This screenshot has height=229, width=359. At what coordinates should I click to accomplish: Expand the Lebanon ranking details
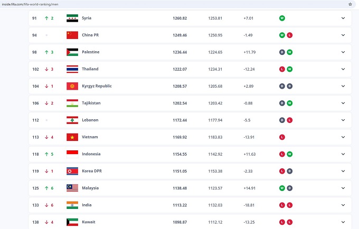(x=343, y=120)
